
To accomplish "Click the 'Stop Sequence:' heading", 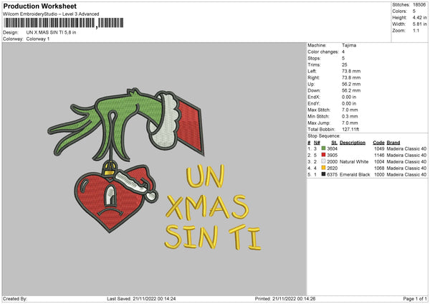I will point(324,136).
